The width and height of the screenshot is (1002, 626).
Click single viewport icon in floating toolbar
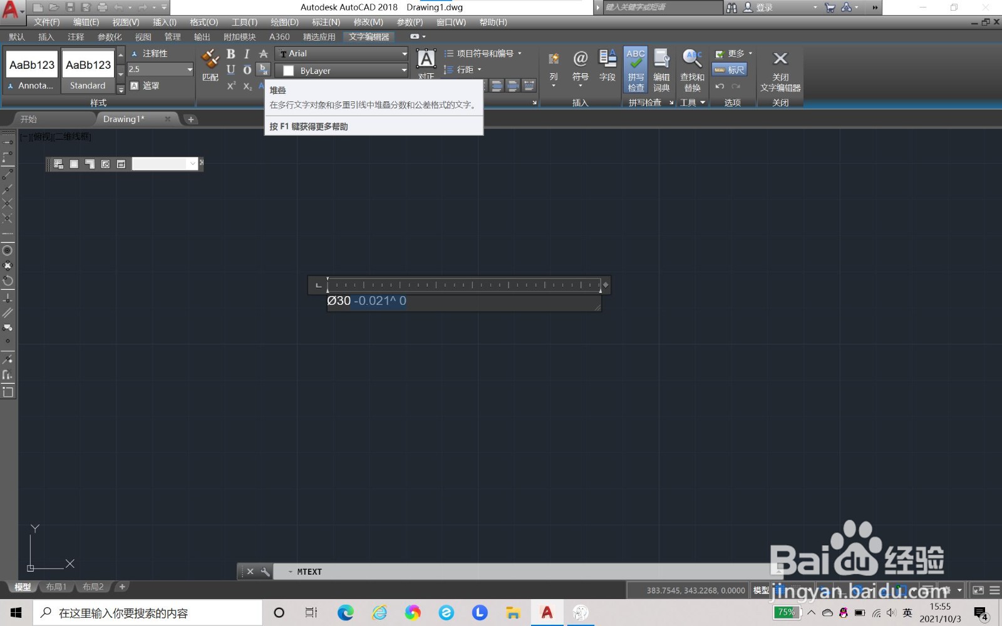(74, 164)
